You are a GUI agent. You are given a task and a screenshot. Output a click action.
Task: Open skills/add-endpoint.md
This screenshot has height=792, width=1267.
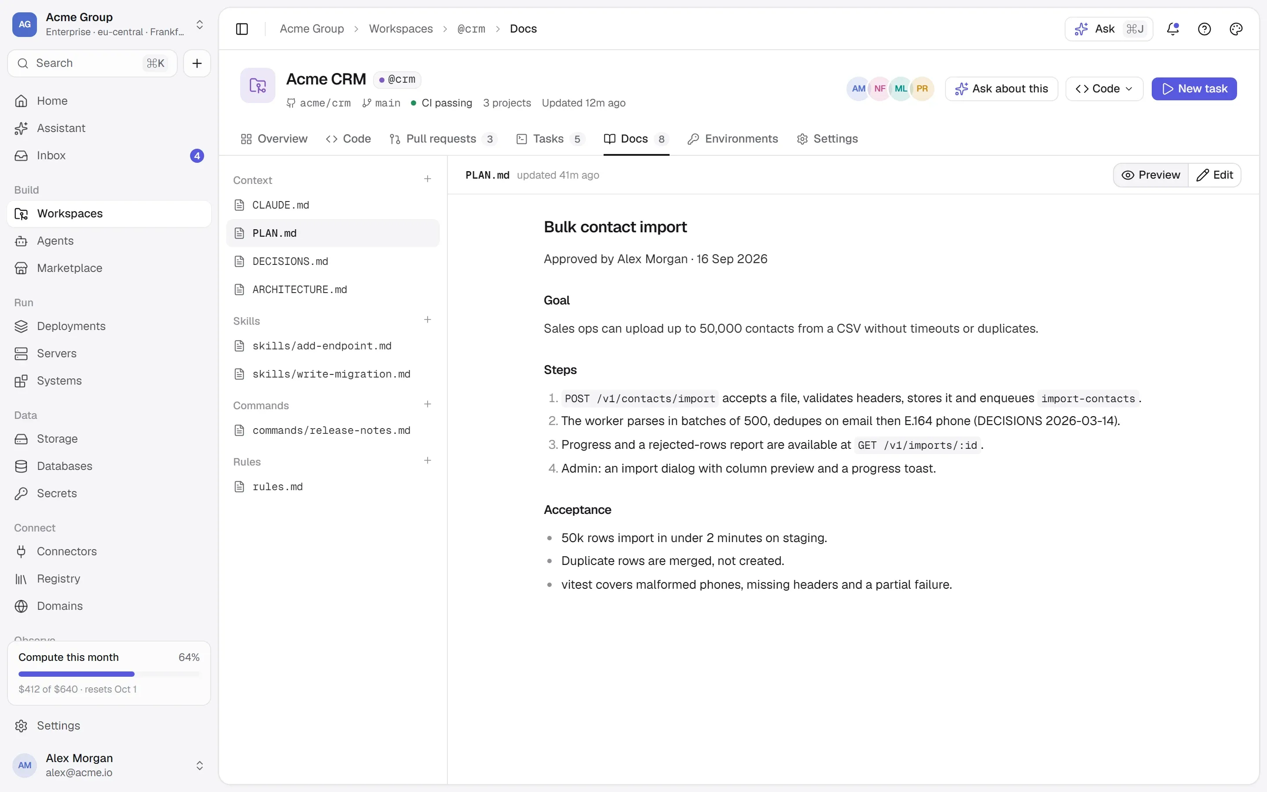pos(333,346)
